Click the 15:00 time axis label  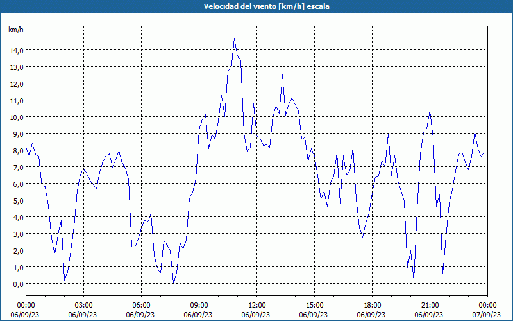point(314,306)
